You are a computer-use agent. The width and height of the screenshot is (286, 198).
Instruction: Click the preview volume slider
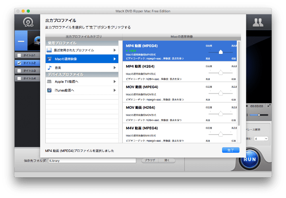point(259,115)
